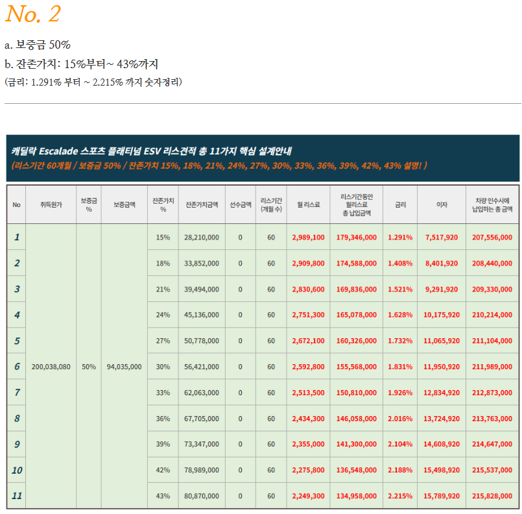This screenshot has height=514, width=522.
Task: Click the interest rate note '(금리: 1.291% 부터 ~ 2.215% 까지 숫자정리)'
Action: (93, 82)
